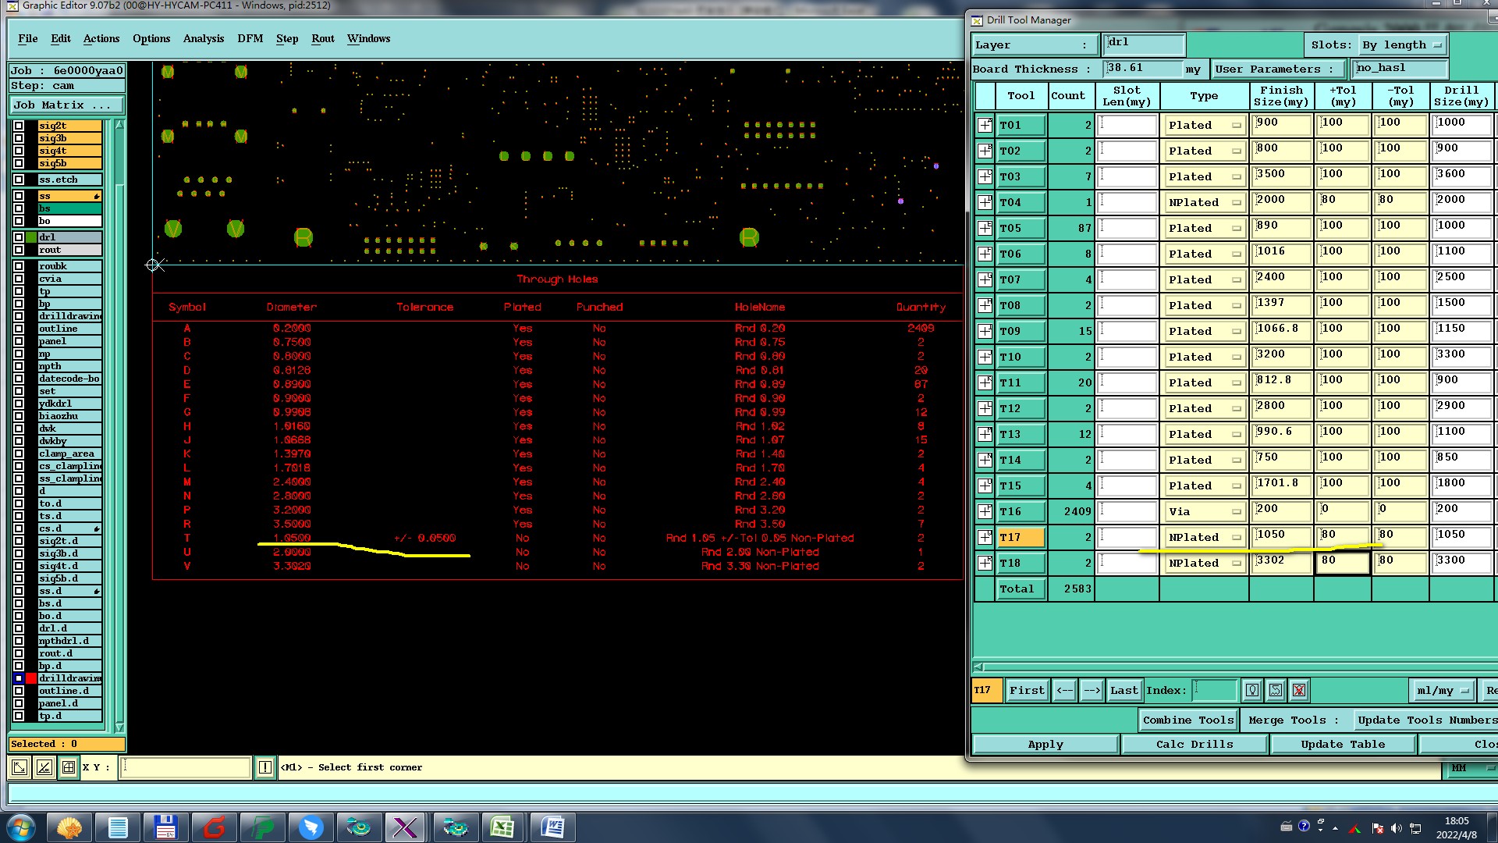Open the Analysis menu

click(x=204, y=38)
